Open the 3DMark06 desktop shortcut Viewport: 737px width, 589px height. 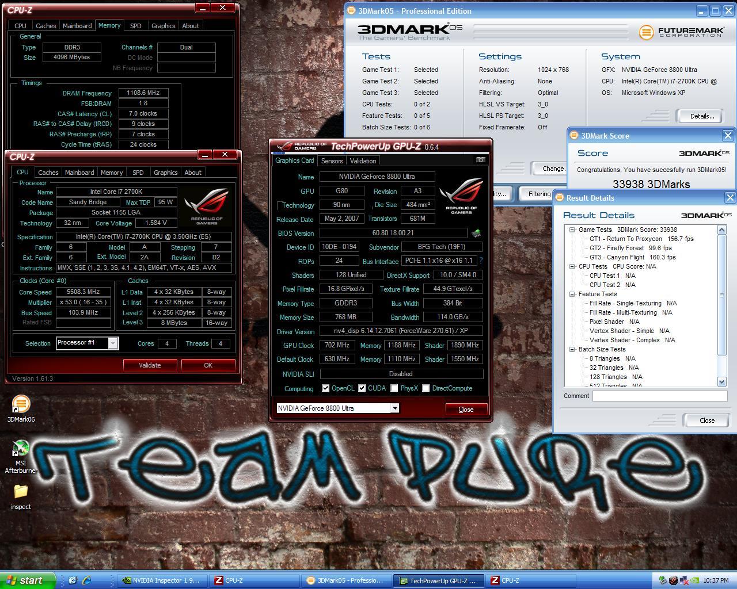pyautogui.click(x=21, y=408)
